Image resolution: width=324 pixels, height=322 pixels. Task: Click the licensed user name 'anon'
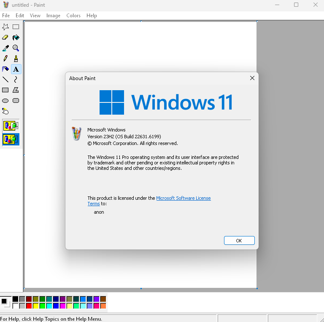(x=99, y=212)
